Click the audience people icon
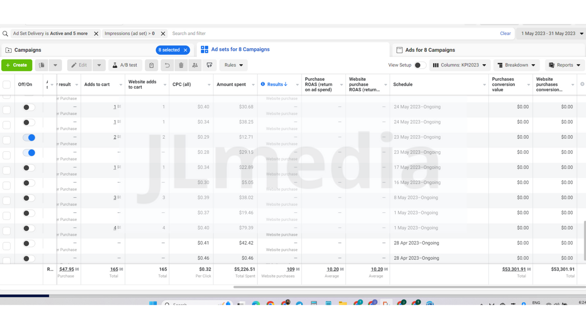This screenshot has height=329, width=586. [195, 65]
